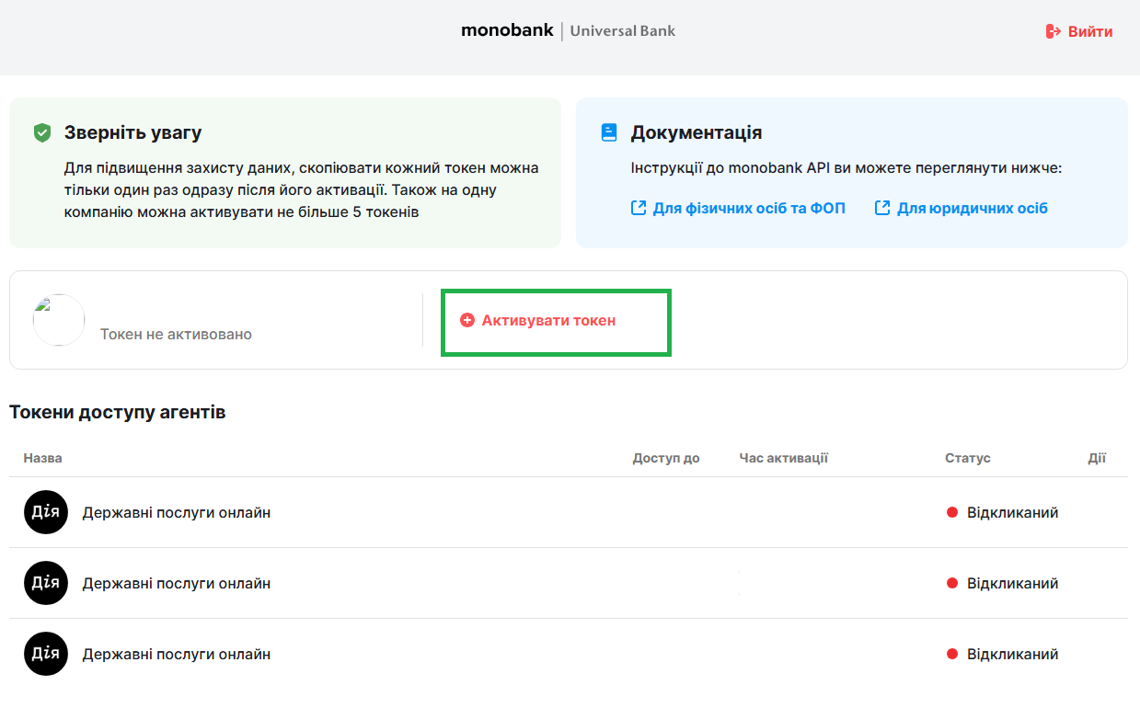
Task: Click the Час активації column header
Action: click(783, 457)
